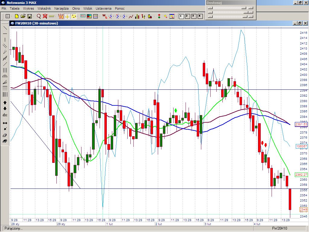Viewport: 309px width, 232px height.
Task: Click the Save floppy disk icon
Action: 30,16
